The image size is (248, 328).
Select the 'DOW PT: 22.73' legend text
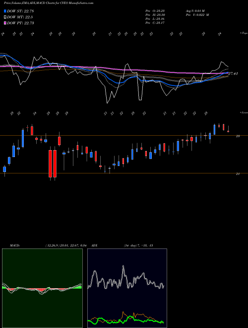point(20,23)
